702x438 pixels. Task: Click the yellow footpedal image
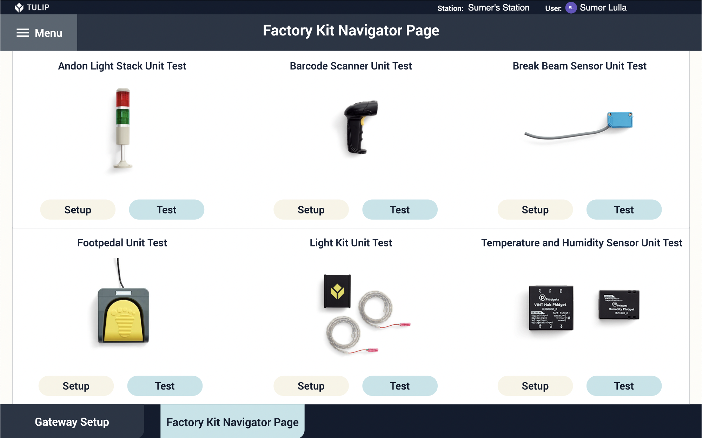(123, 301)
